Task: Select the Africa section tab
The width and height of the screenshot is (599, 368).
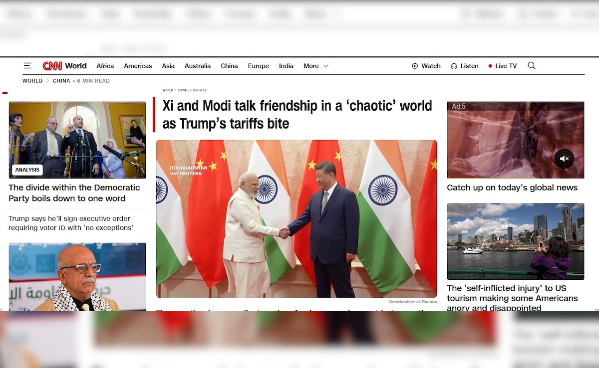Action: pos(105,66)
